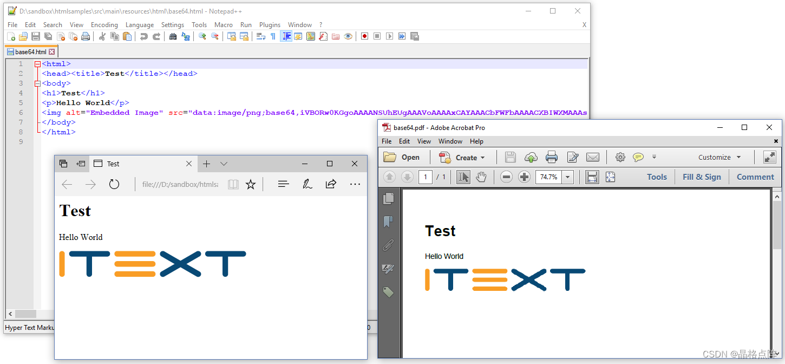785x364 pixels.
Task: Click the page number field in Acrobat
Action: [426, 177]
